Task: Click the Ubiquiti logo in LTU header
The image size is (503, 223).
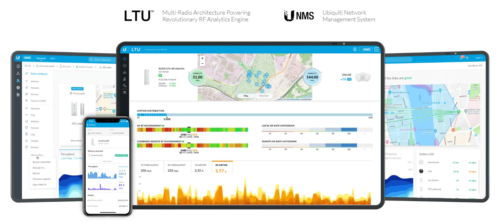Action: pos(124,49)
